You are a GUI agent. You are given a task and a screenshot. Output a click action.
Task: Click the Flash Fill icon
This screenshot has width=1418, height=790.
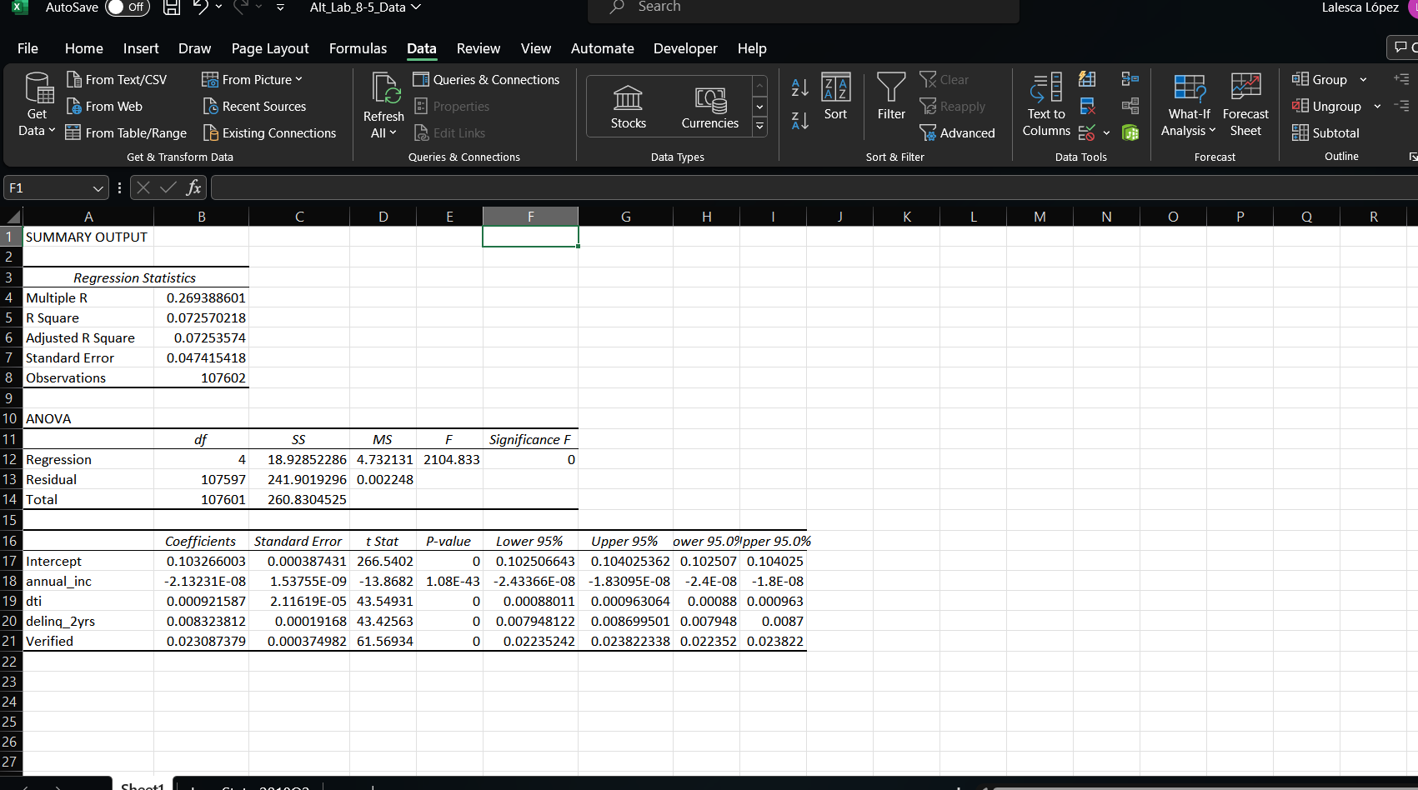pyautogui.click(x=1087, y=79)
